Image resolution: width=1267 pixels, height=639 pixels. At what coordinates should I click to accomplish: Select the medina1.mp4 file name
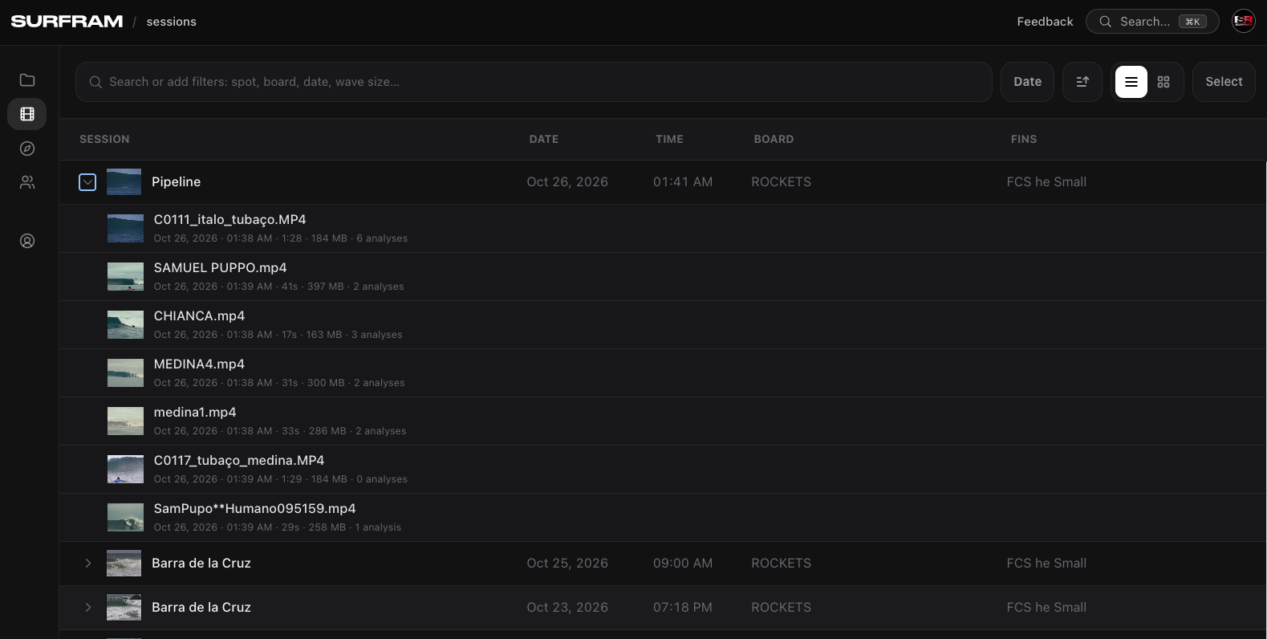(x=195, y=413)
